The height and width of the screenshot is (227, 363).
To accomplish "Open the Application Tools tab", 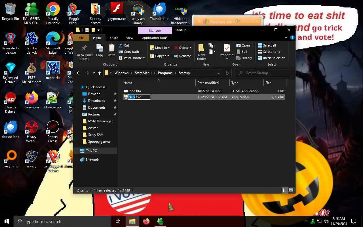I will (x=155, y=38).
